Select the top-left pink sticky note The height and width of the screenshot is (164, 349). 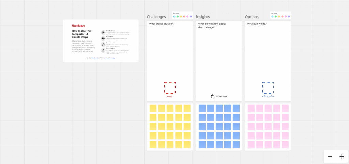(x=251, y=108)
